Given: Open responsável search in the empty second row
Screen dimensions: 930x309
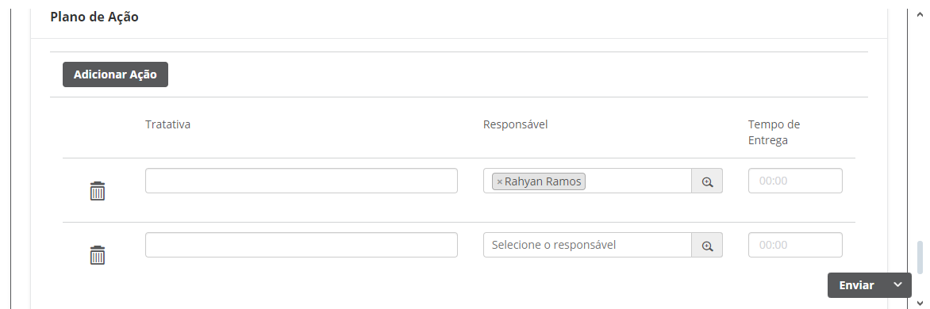Looking at the screenshot, I should click(707, 245).
